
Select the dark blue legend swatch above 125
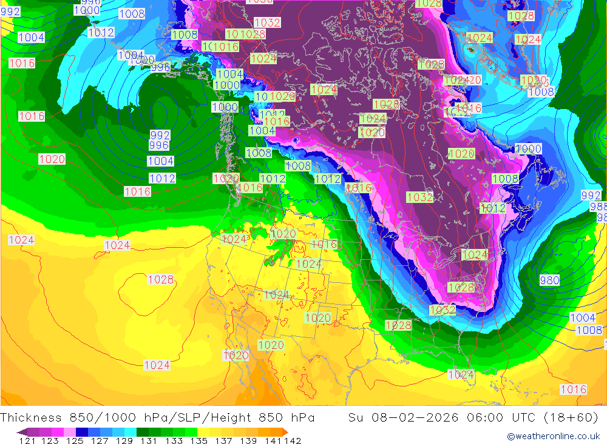(x=82, y=432)
